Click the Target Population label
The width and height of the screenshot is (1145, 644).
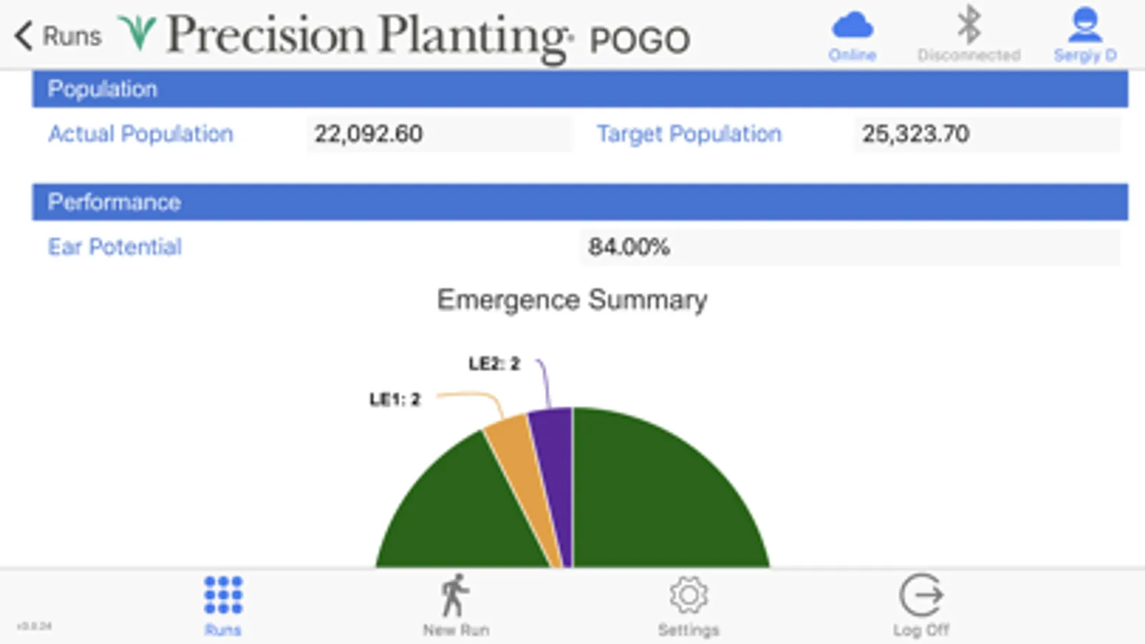pos(689,134)
